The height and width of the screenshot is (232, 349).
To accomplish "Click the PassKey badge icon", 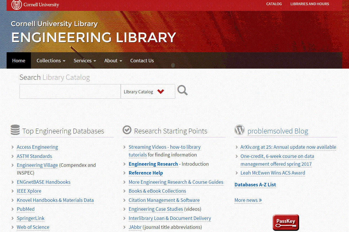I will pos(286,222).
